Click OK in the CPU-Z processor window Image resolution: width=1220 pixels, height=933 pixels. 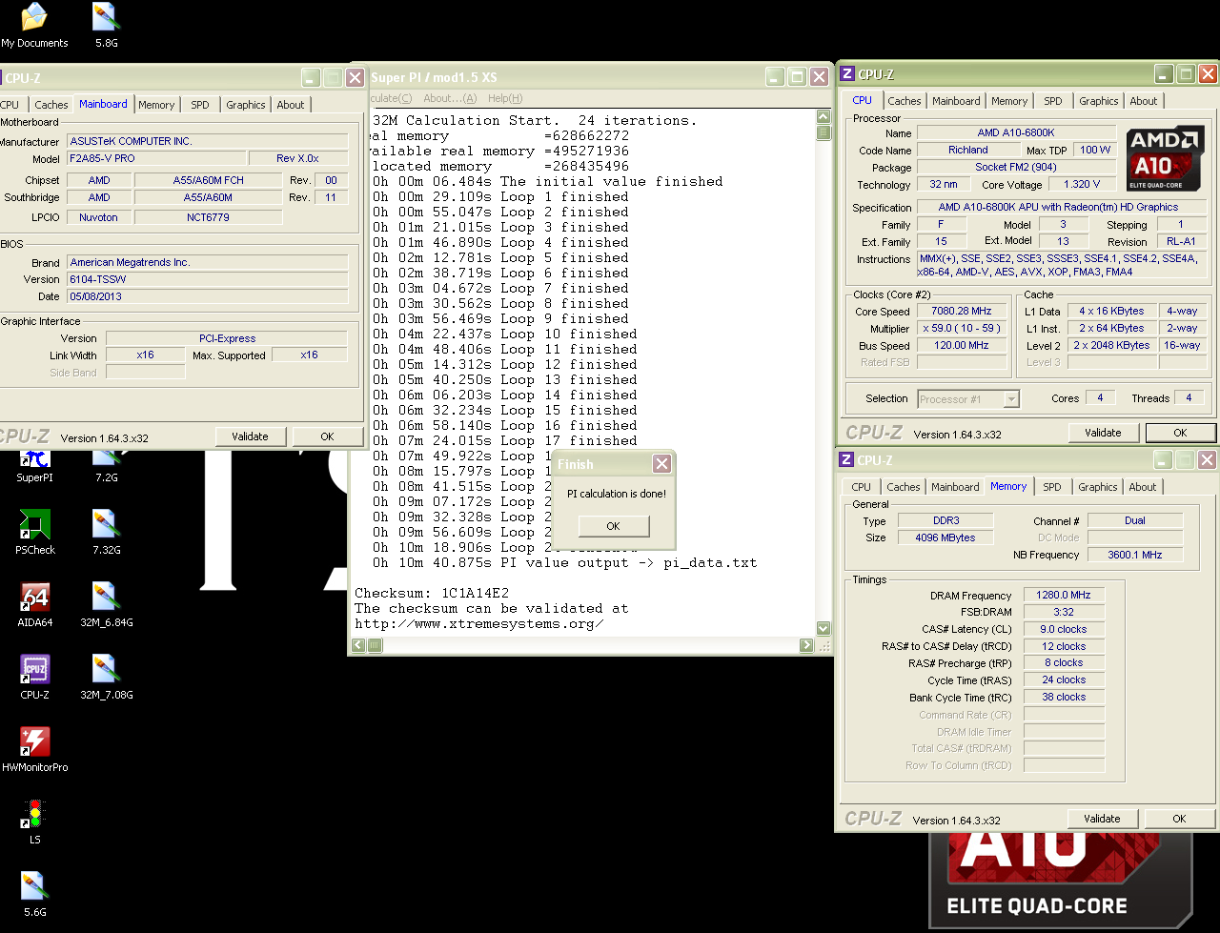pyautogui.click(x=1180, y=433)
